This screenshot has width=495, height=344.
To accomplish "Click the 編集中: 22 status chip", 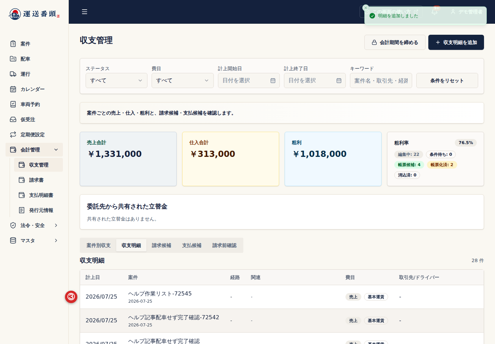I will pos(409,154).
